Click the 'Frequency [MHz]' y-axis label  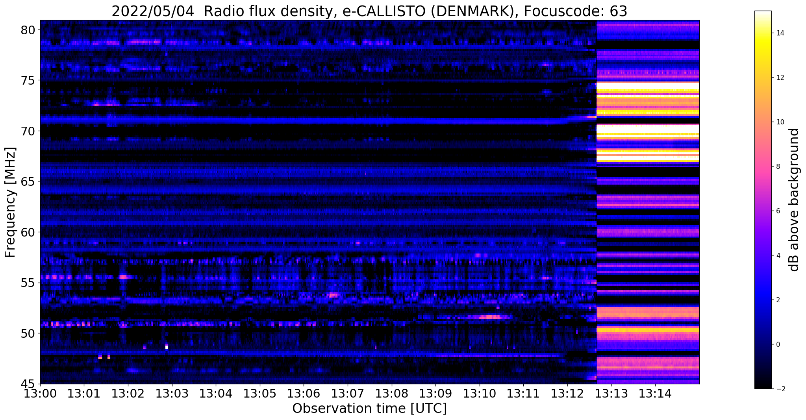coord(10,202)
